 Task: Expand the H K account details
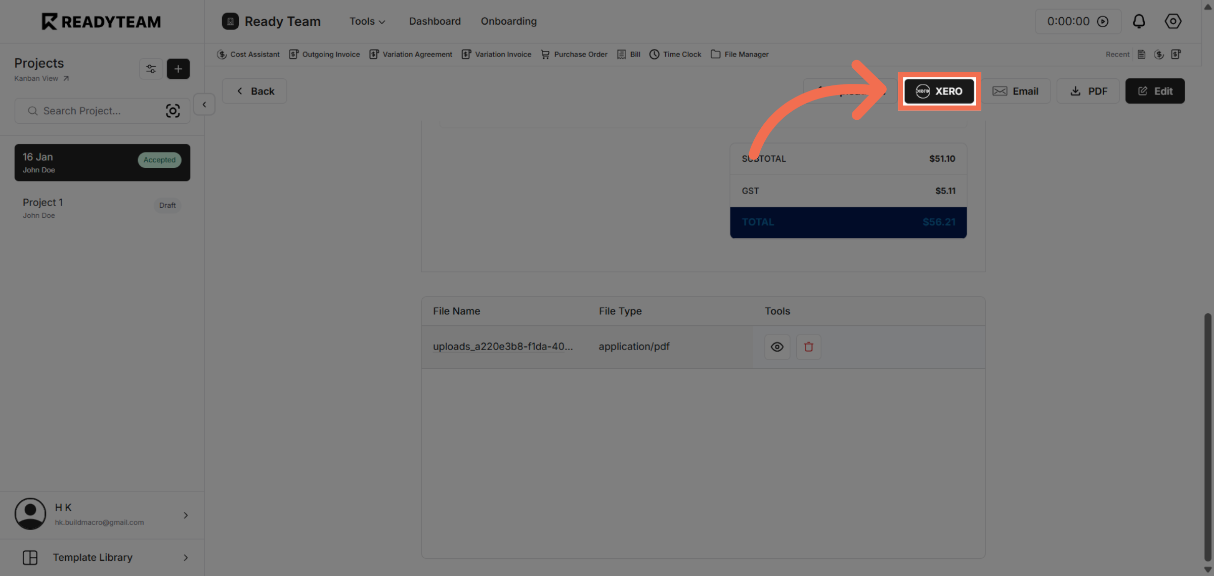[186, 515]
